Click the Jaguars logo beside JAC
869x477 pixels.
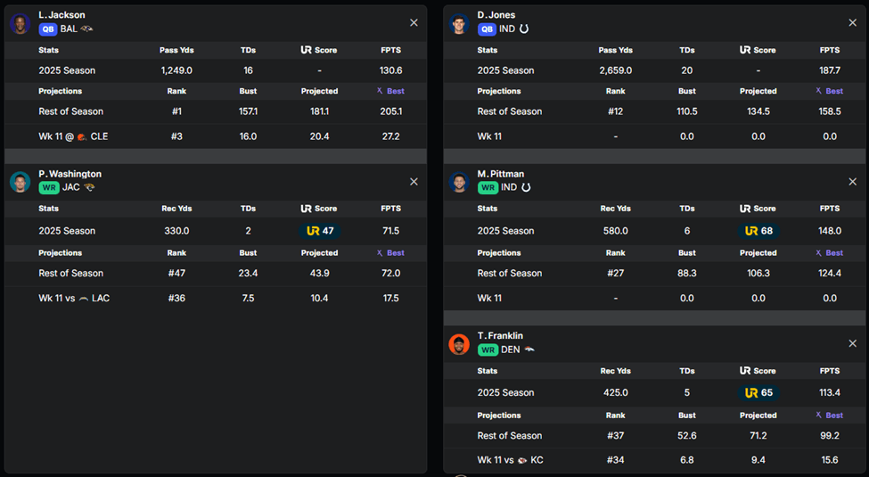(x=88, y=188)
